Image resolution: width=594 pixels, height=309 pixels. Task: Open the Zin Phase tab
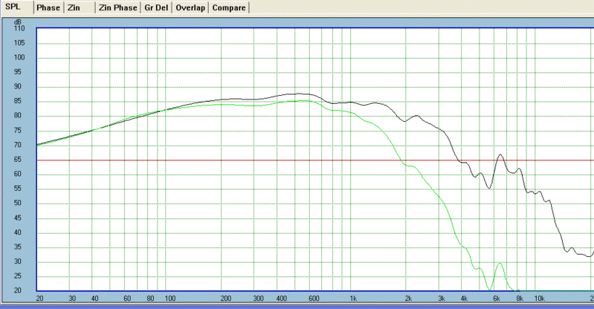(x=117, y=7)
